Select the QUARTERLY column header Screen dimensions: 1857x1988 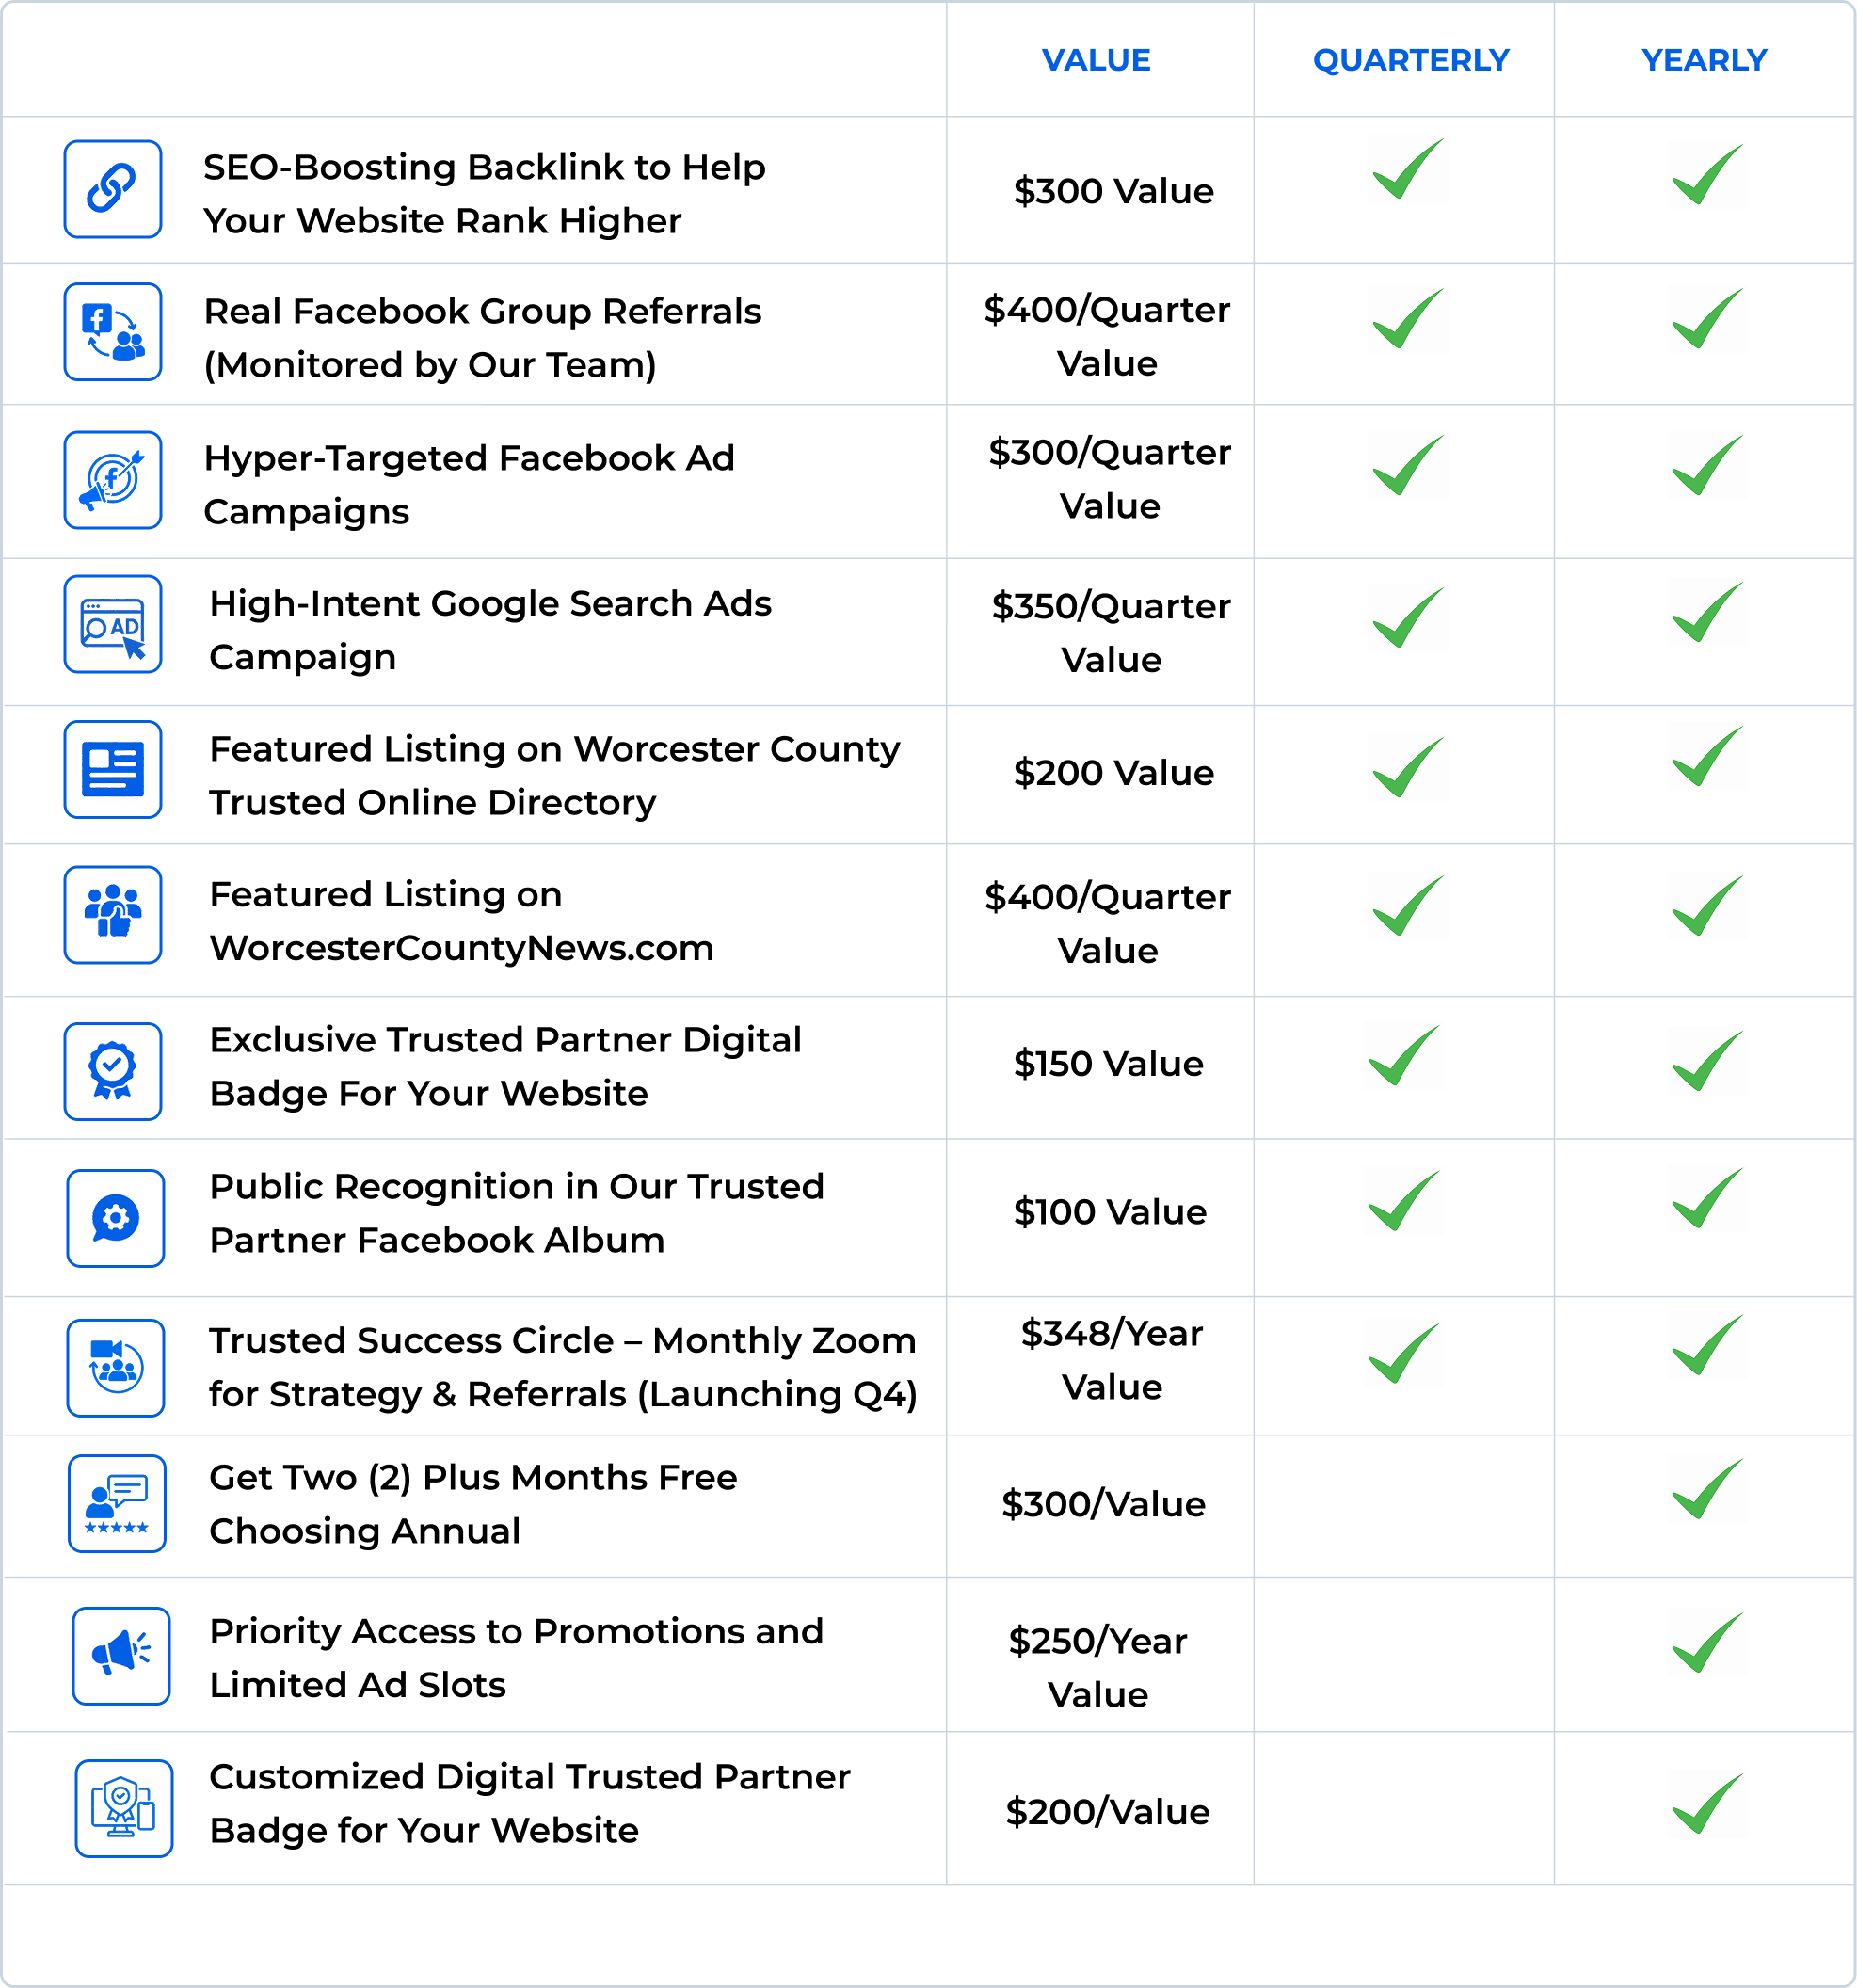pyautogui.click(x=1410, y=60)
